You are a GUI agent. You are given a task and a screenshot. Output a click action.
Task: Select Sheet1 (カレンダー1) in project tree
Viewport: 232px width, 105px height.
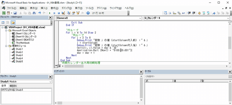25,33
